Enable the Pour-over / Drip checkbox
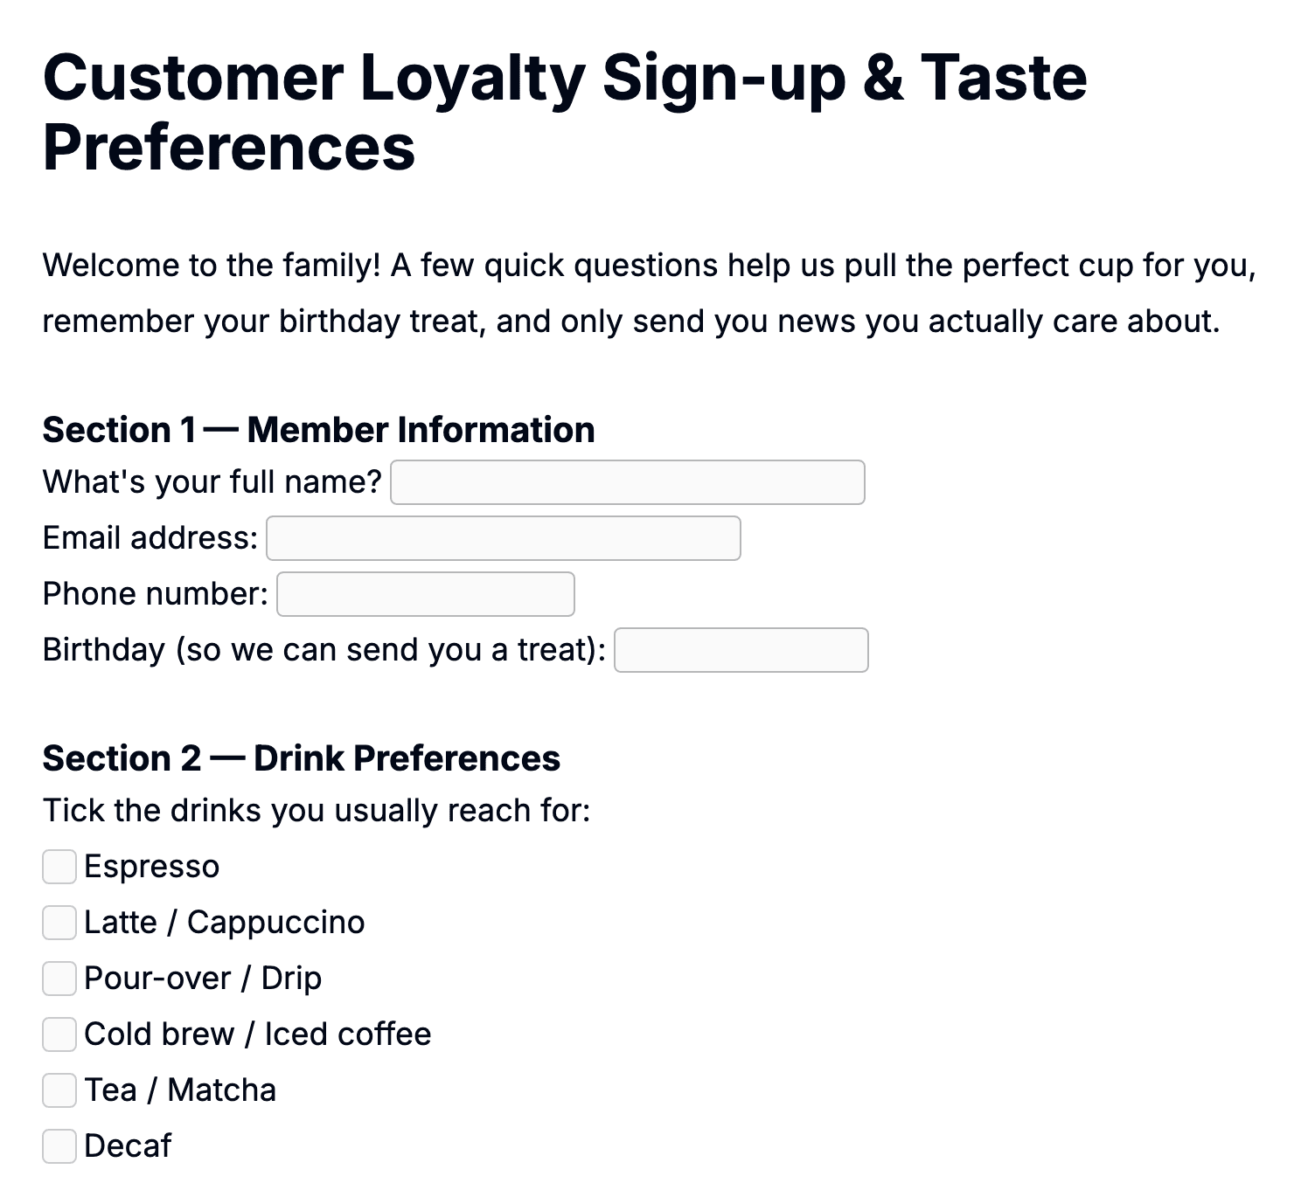This screenshot has width=1315, height=1190. [59, 979]
